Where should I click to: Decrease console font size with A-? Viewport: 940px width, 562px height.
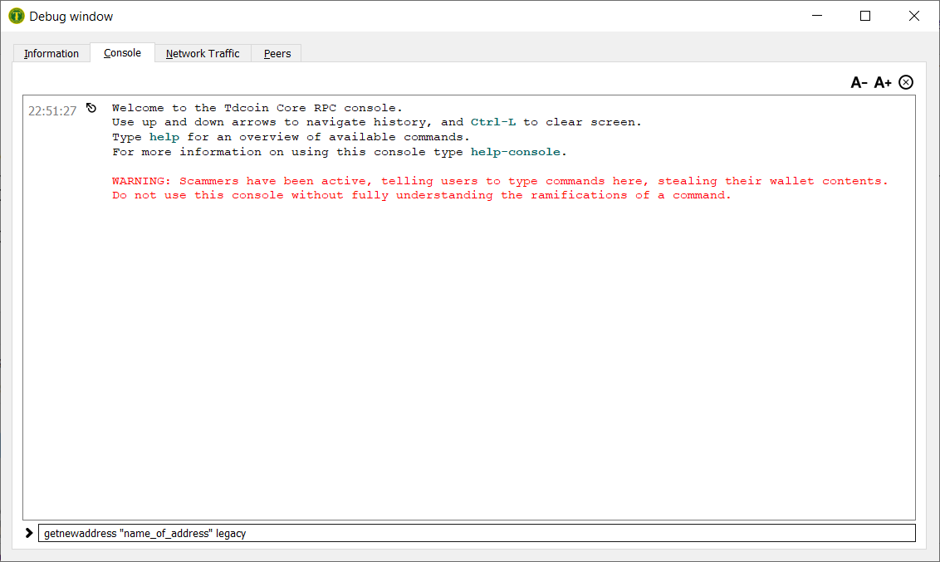click(859, 82)
